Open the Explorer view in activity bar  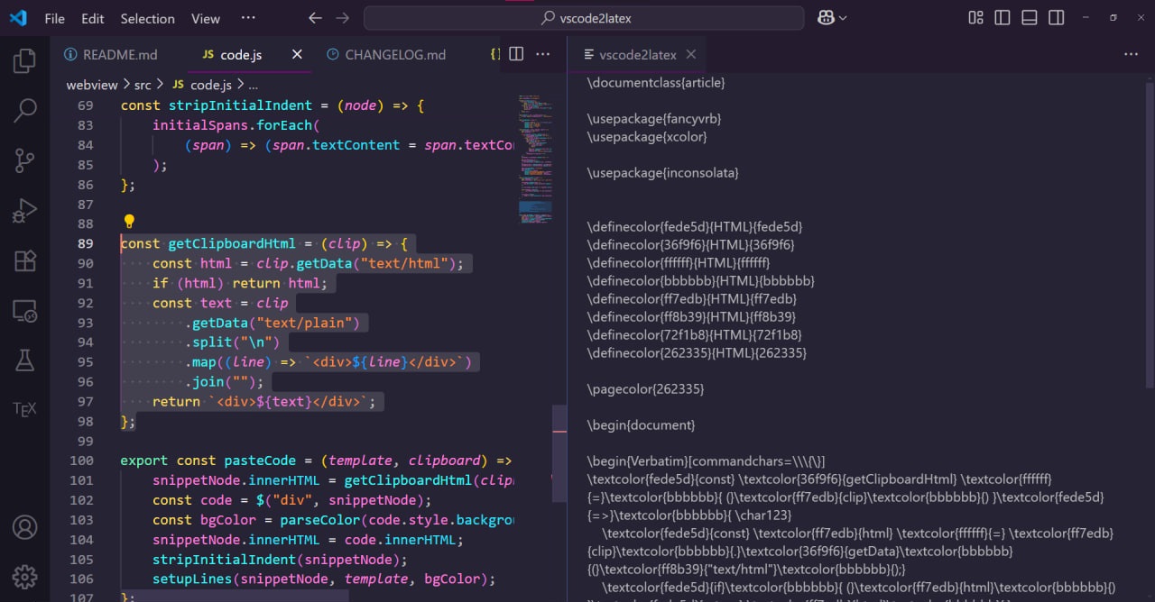24,61
